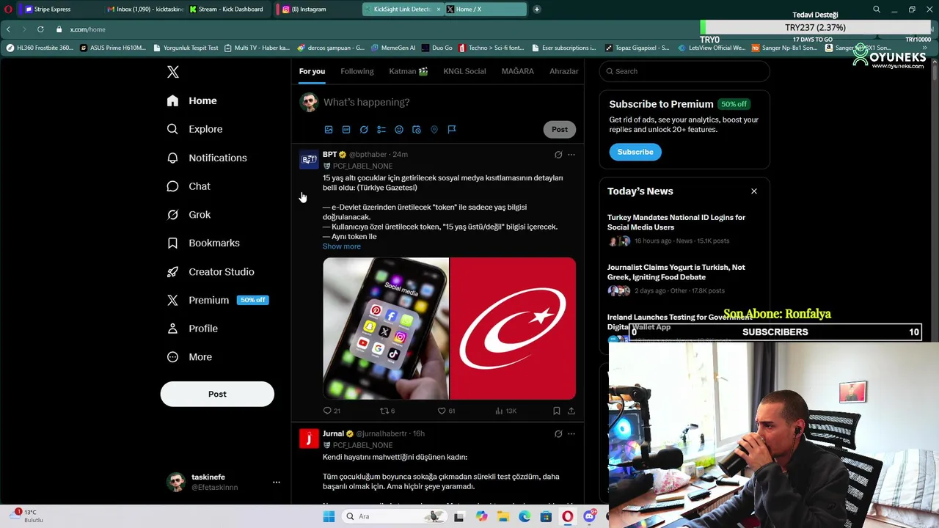
Task: Switch to the MAĞARA tab
Action: click(517, 71)
